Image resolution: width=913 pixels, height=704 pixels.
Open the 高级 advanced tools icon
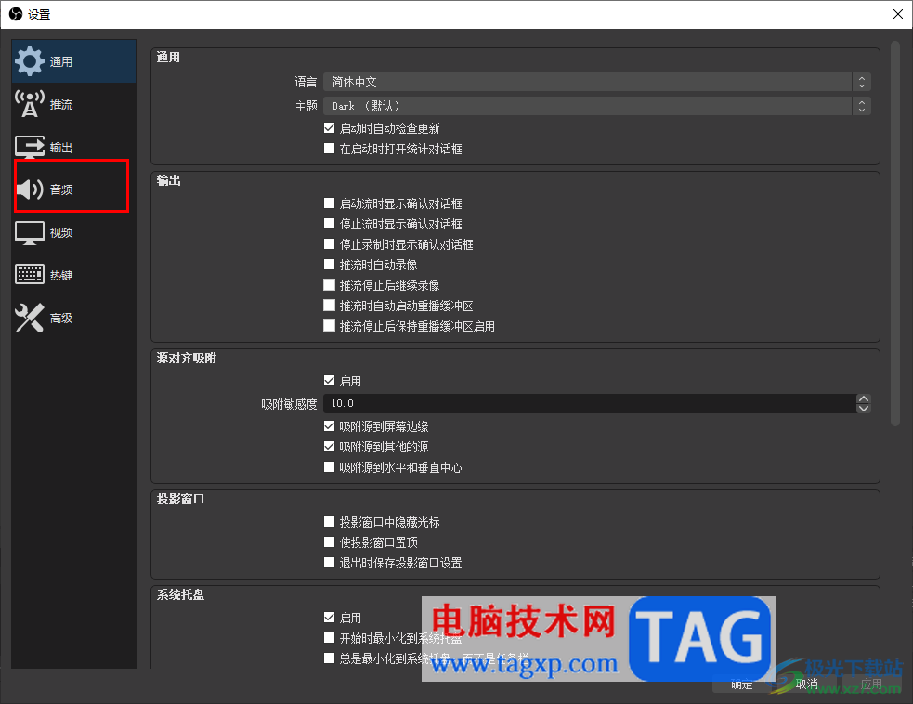(29, 318)
